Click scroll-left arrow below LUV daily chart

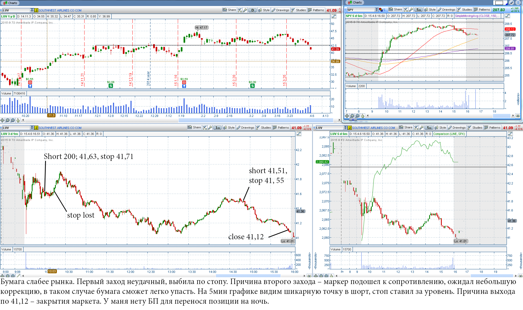23,120
